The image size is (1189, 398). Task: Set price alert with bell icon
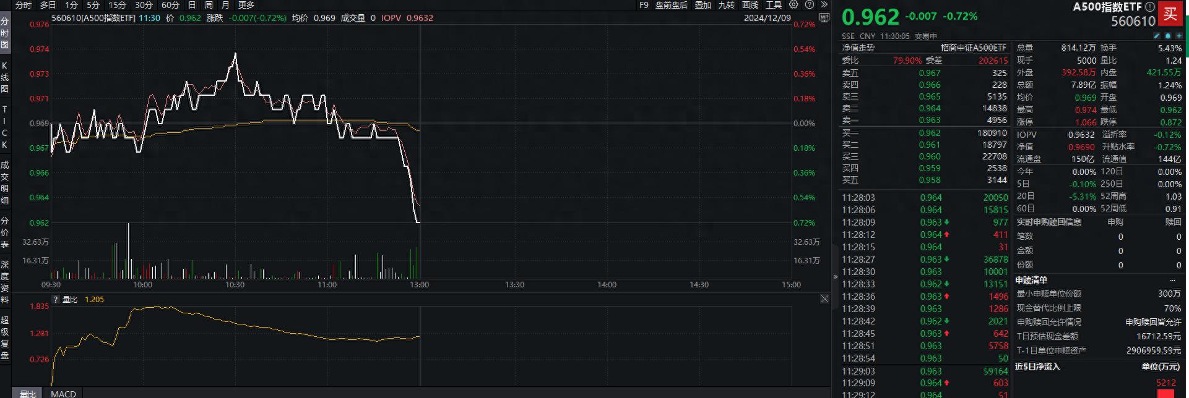[1168, 36]
